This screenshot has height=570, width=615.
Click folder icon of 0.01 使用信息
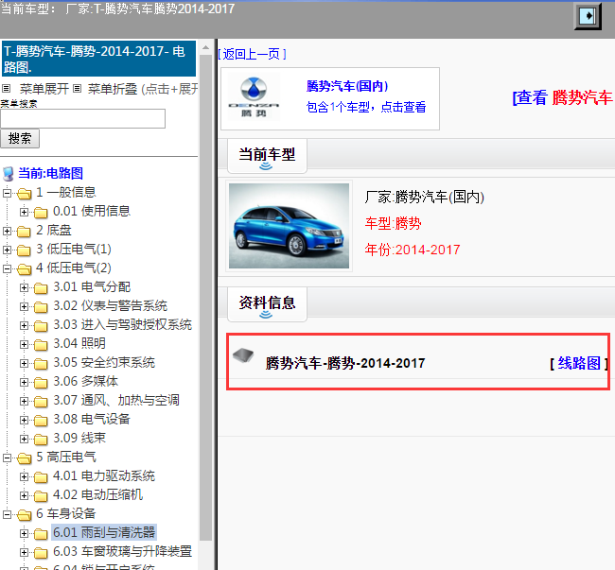click(x=41, y=212)
